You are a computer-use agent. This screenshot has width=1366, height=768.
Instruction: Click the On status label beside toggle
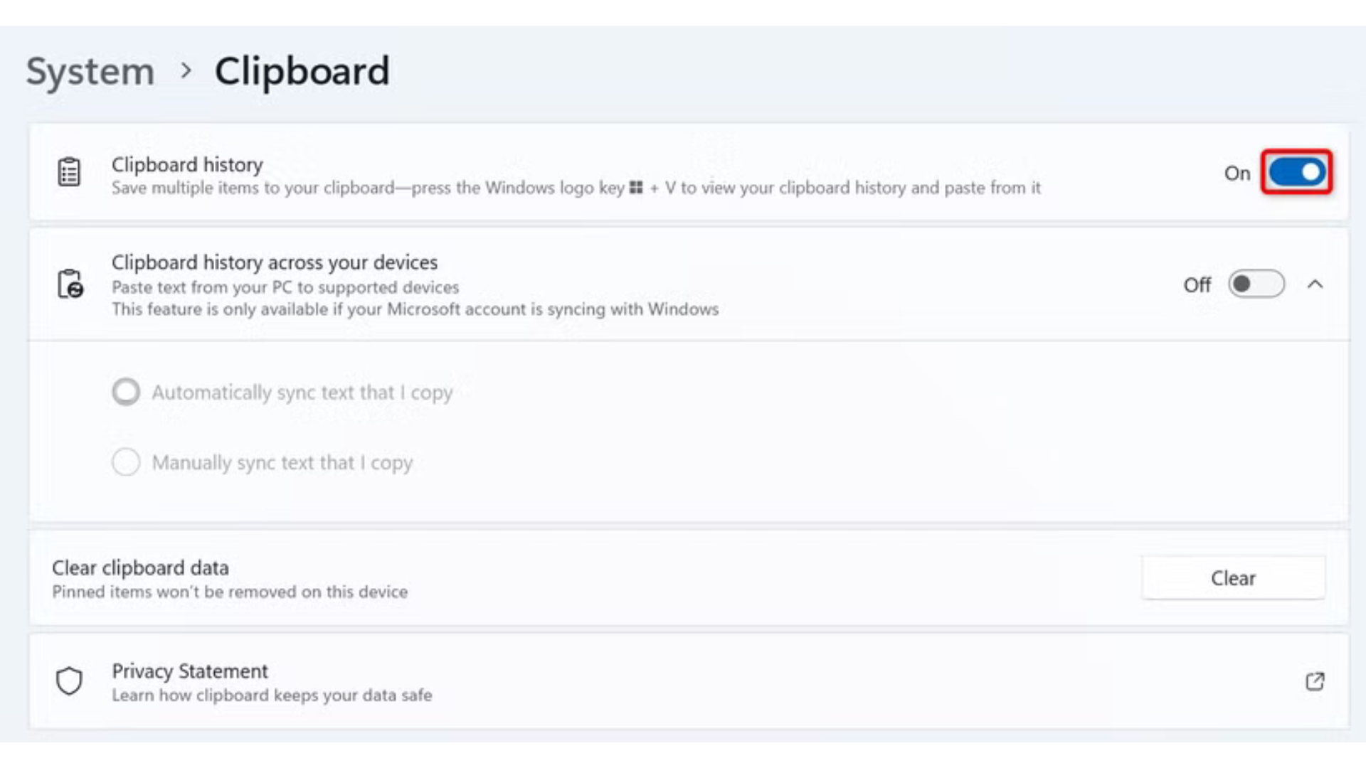coord(1237,173)
